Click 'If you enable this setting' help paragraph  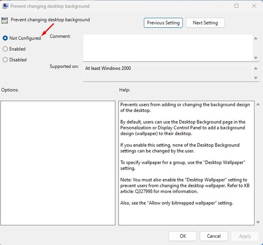[180, 148]
